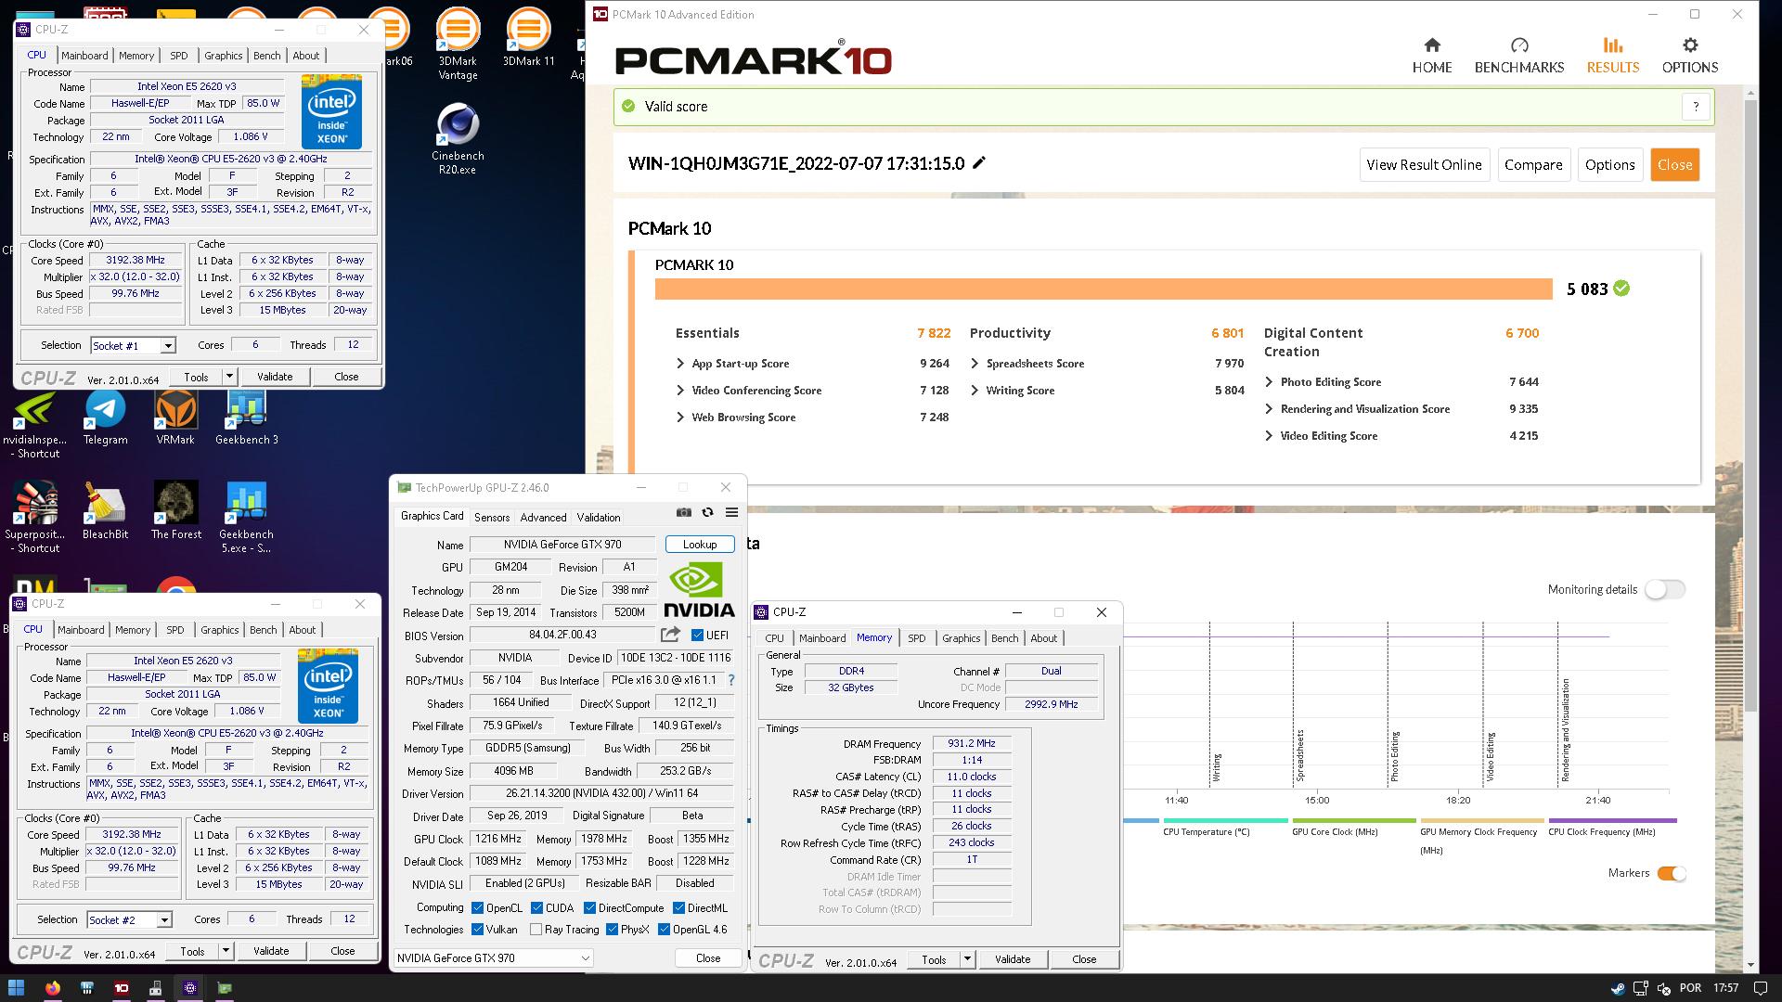Turn on the Monitoring details switch
The height and width of the screenshot is (1002, 1782).
click(1665, 589)
